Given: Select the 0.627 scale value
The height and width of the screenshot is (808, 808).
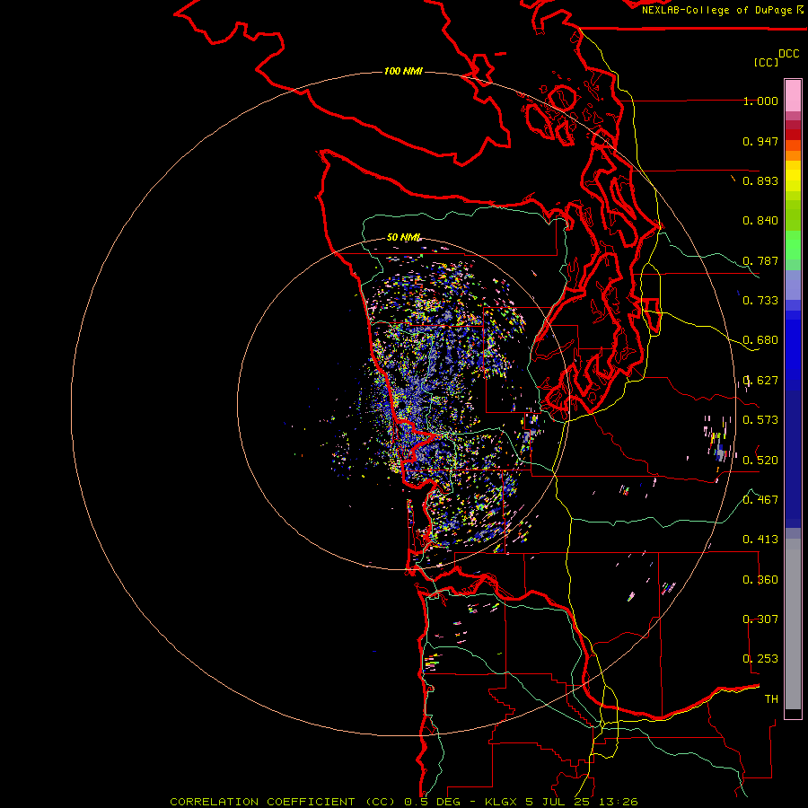Looking at the screenshot, I should click(760, 381).
